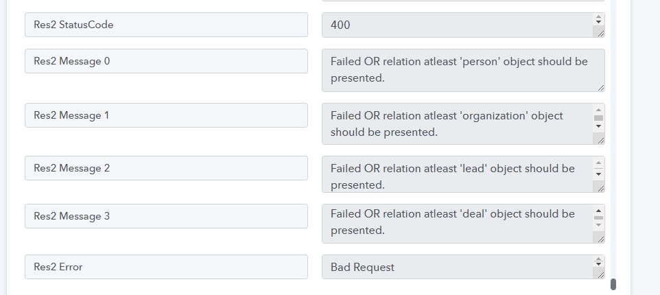Click up arrow in 'lead' message box

[x=598, y=163]
